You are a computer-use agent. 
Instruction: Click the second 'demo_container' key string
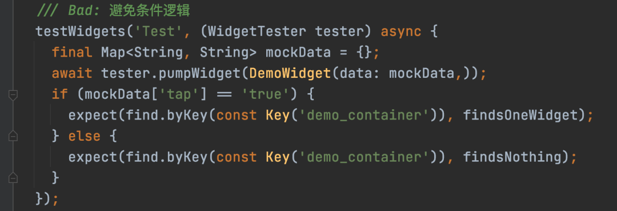[364, 157]
